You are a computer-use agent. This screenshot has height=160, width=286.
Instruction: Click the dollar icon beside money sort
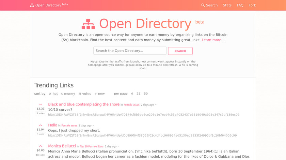(x=62, y=94)
